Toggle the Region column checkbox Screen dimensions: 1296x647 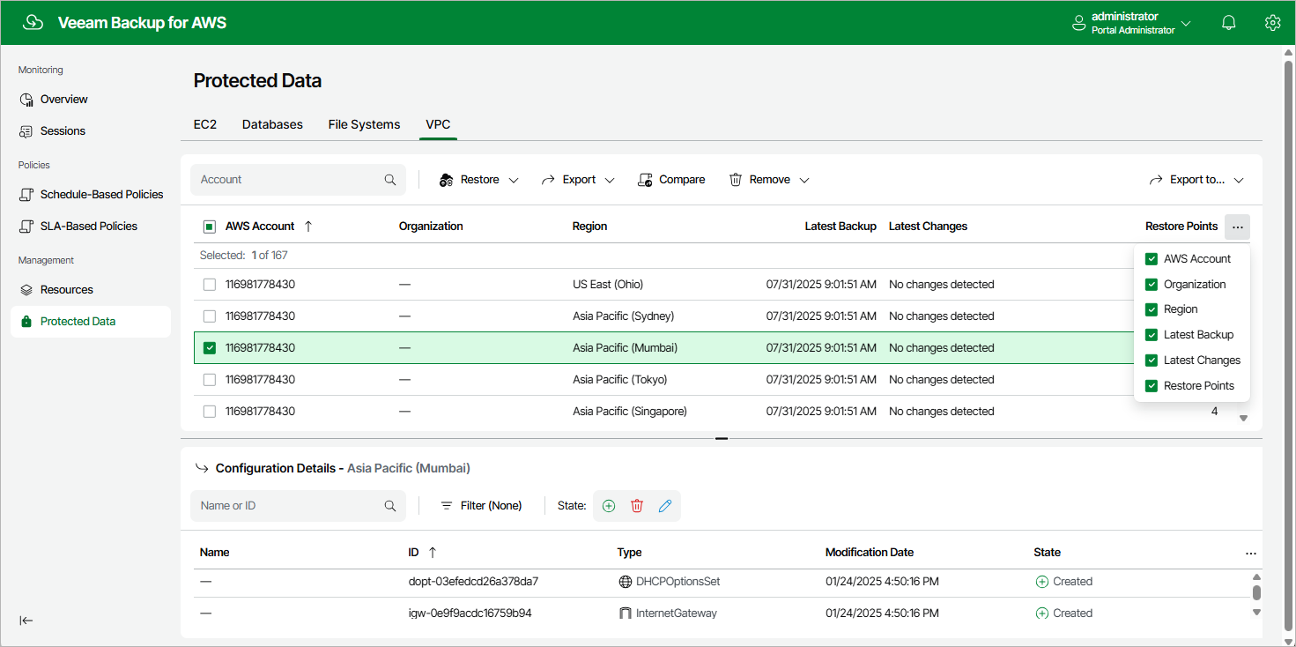point(1152,309)
